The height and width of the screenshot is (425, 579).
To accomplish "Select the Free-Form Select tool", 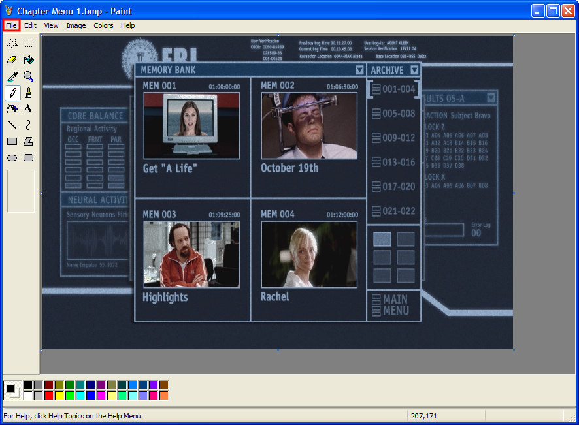I will 12,44.
